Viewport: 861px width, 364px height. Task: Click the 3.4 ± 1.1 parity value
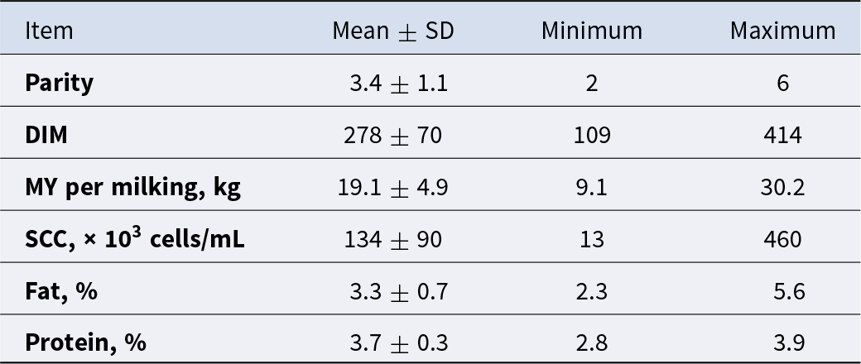coord(399,84)
